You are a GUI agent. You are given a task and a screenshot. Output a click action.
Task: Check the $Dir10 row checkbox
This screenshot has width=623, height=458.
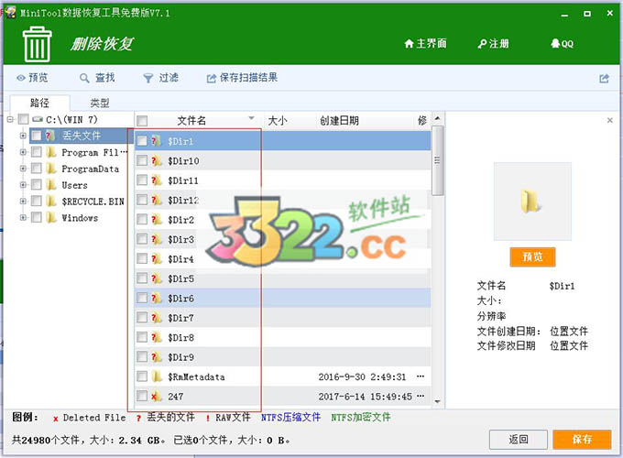[x=142, y=160]
